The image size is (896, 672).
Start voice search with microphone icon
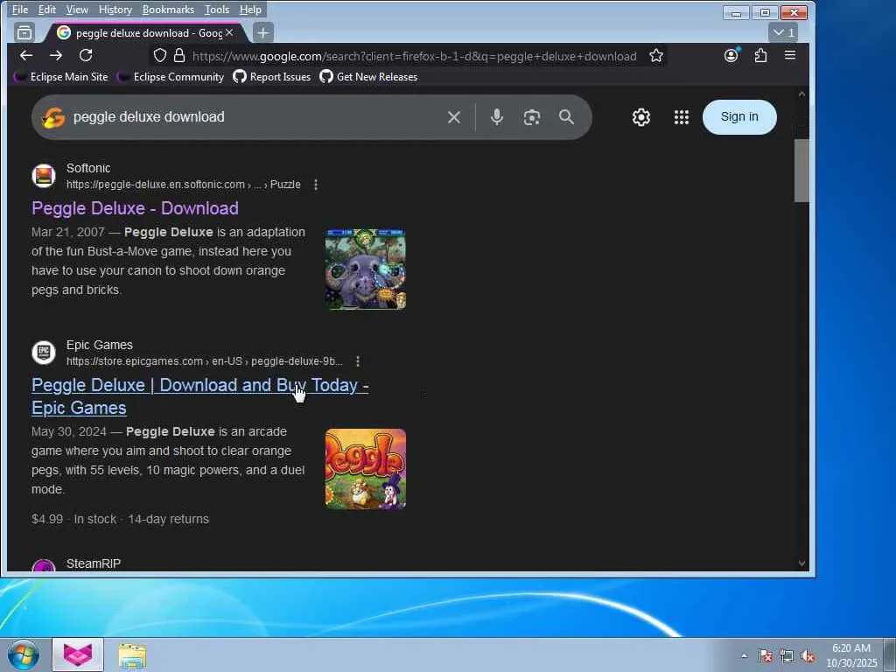[497, 117]
